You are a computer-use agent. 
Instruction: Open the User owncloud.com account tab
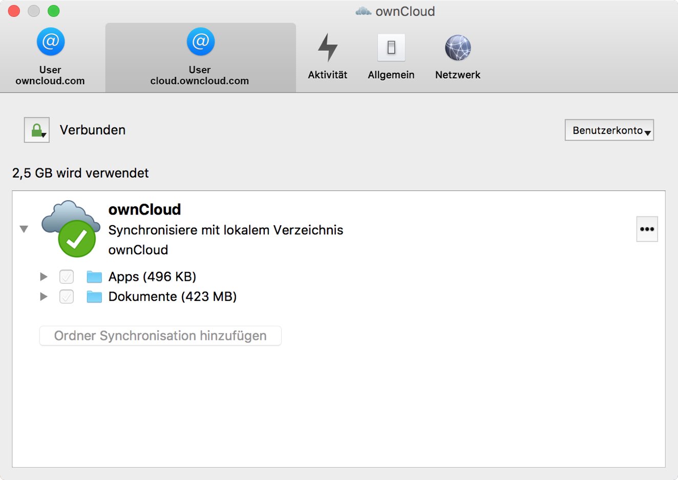(x=50, y=57)
